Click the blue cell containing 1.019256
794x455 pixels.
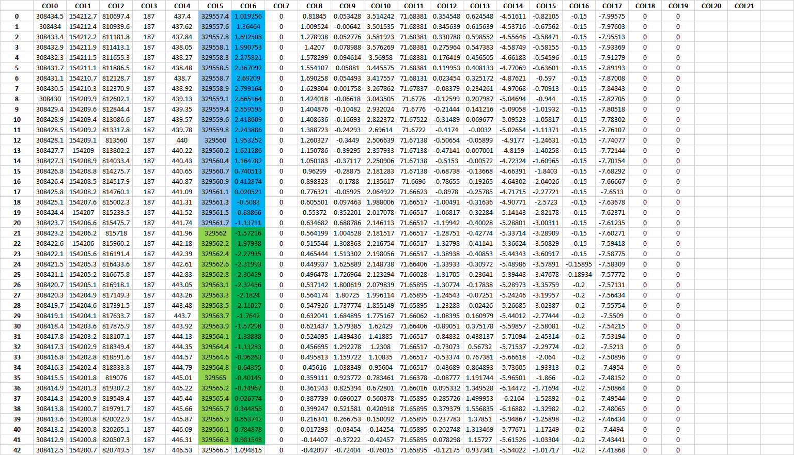pyautogui.click(x=248, y=16)
